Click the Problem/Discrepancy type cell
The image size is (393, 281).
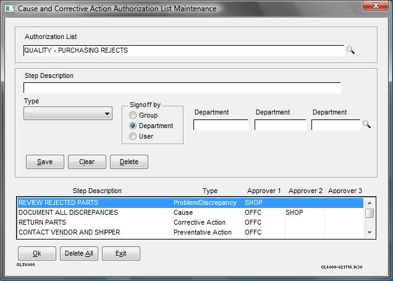tap(205, 202)
